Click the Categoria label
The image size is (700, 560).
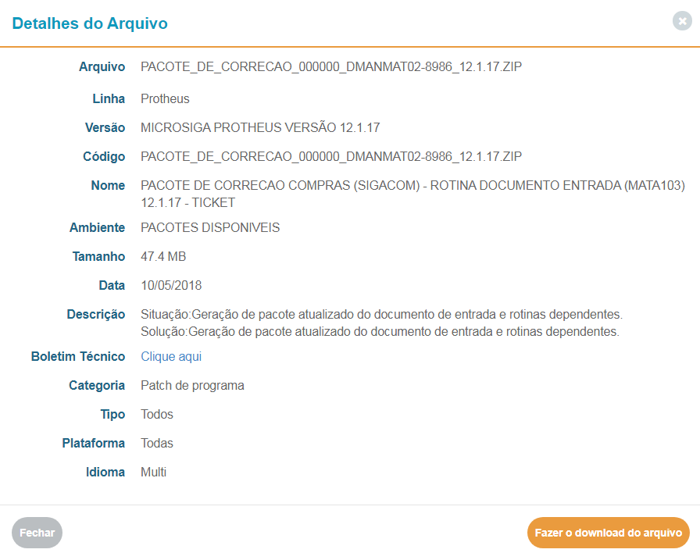click(96, 386)
